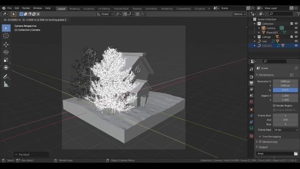Screen dimensions: 300x169
Task: Switch to the Shading workspace tab
Action: point(137,9)
